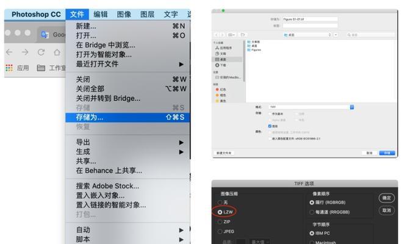Image resolution: width=410 pixels, height=244 pixels.
Task: Open the 编辑 menu
Action: pos(101,15)
